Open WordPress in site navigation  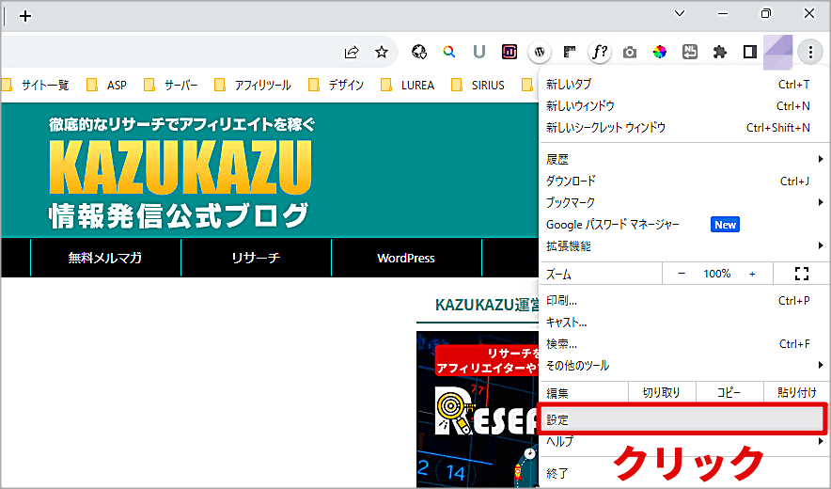(406, 258)
